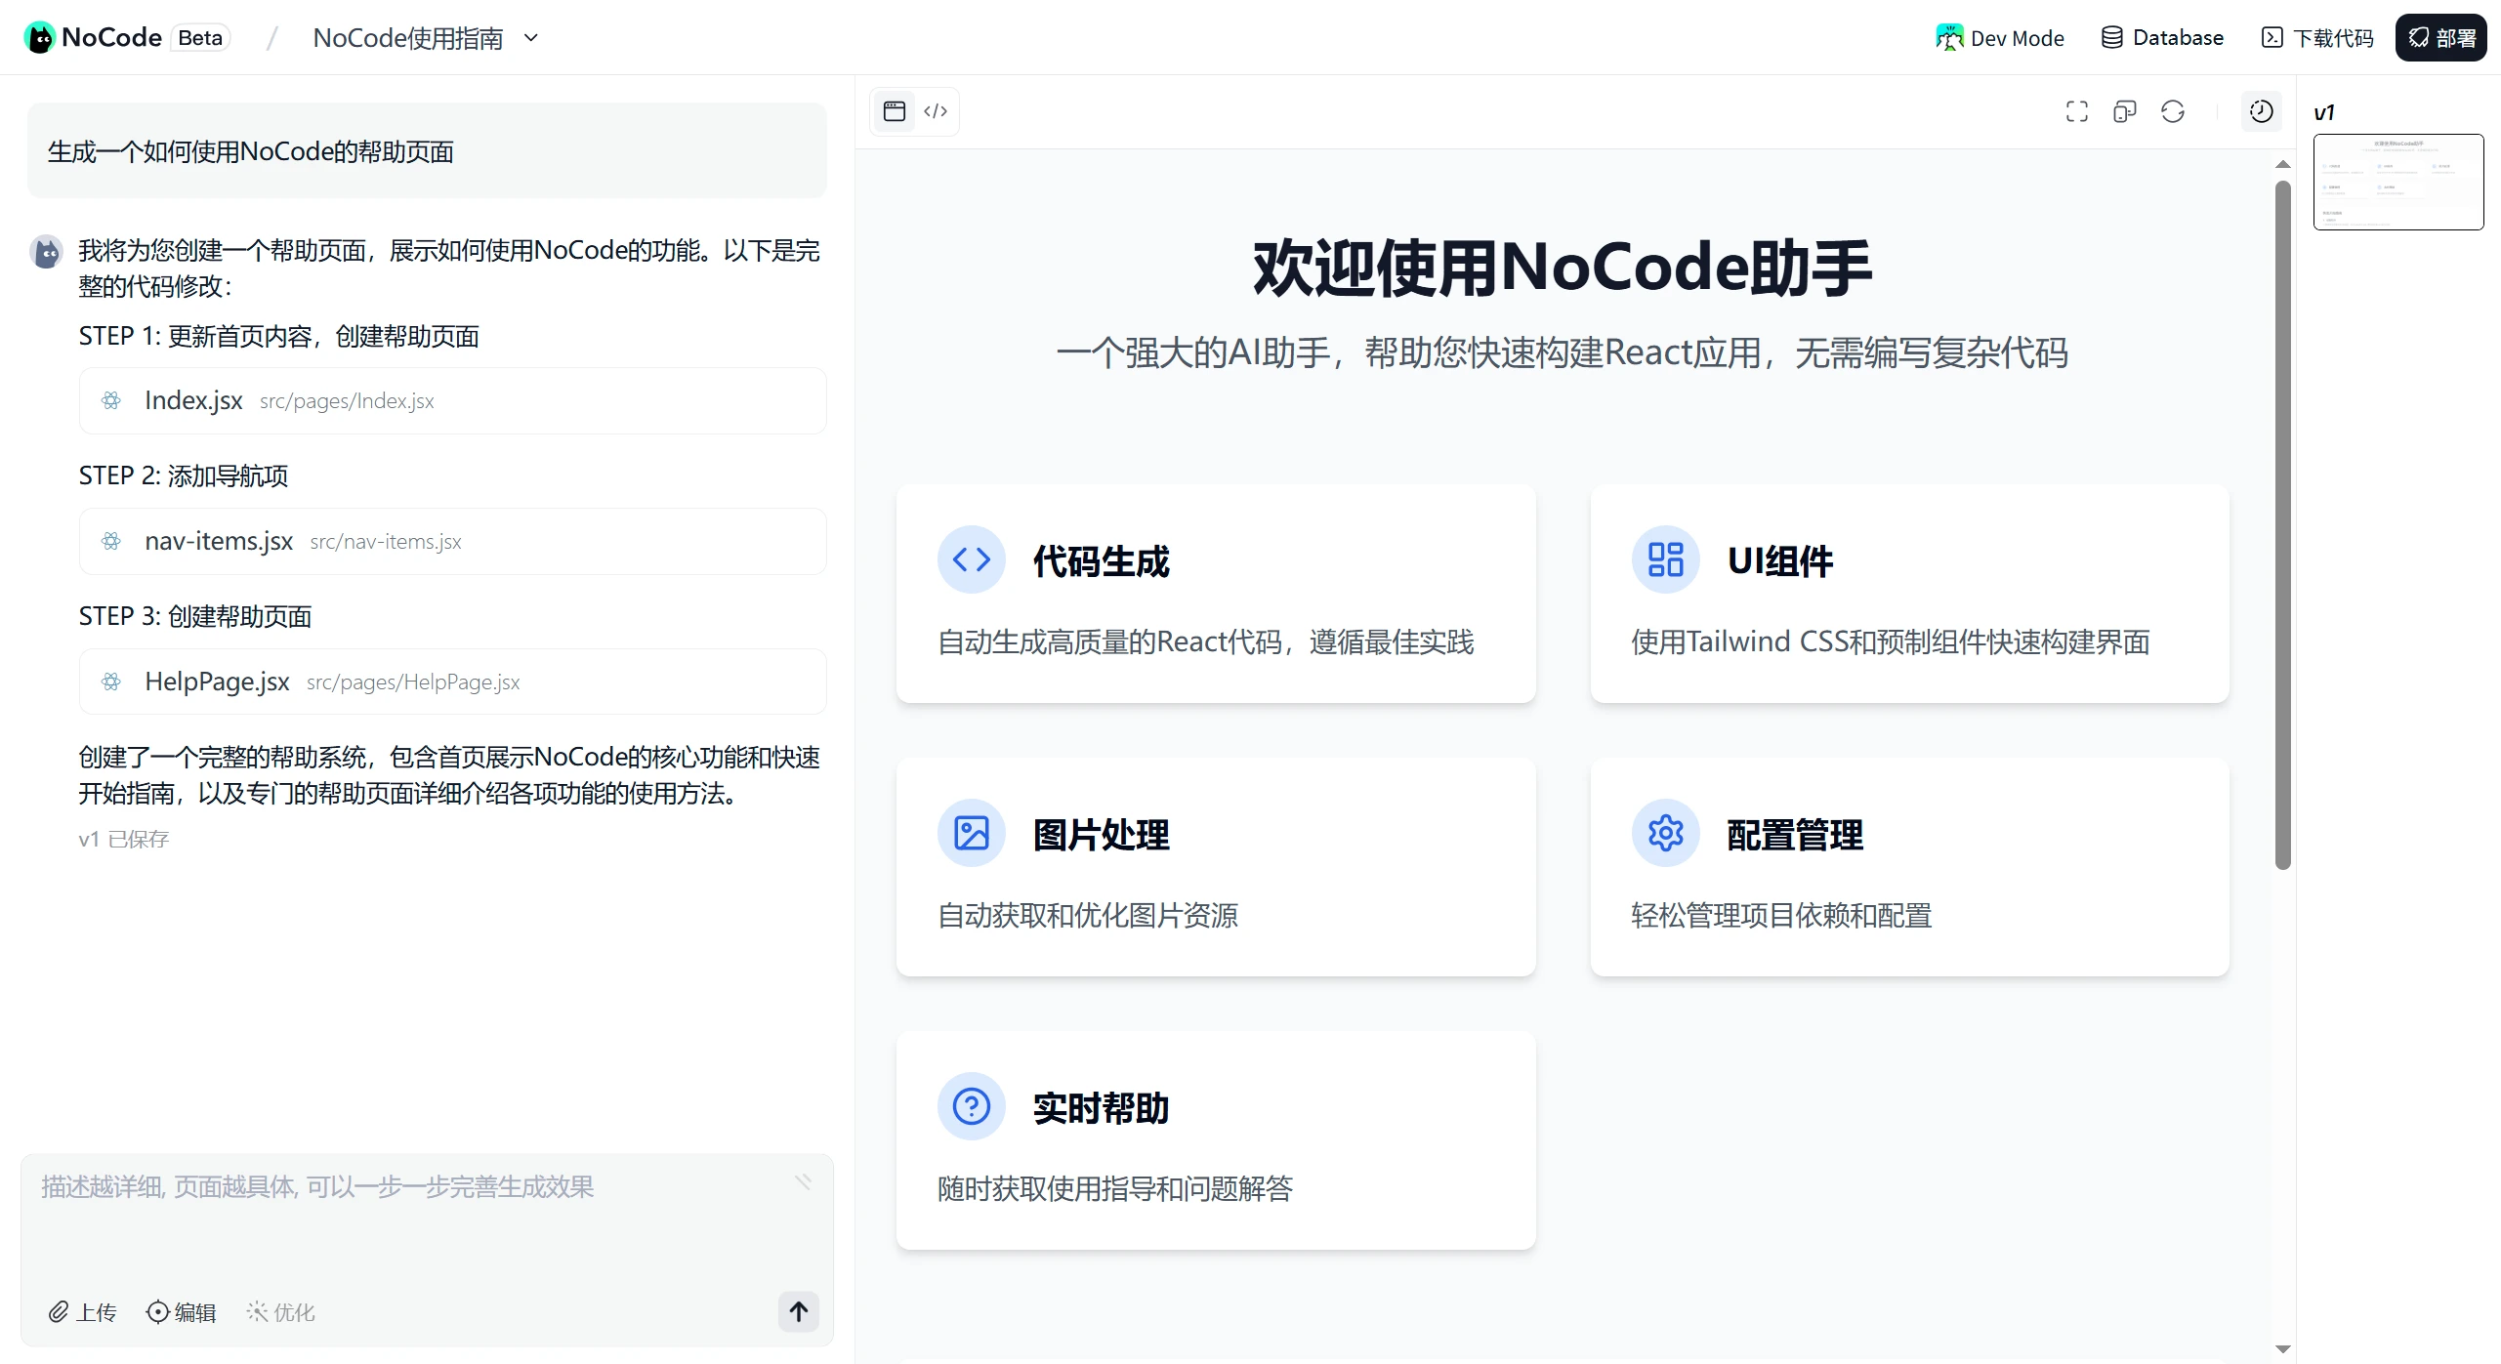The image size is (2501, 1364).
Task: Open the NoCode使用指南 project dropdown
Action: point(530,37)
